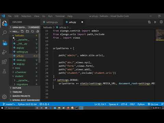Open the Explorer view in activity bar
This screenshot has height=123, width=164.
pos(4,23)
